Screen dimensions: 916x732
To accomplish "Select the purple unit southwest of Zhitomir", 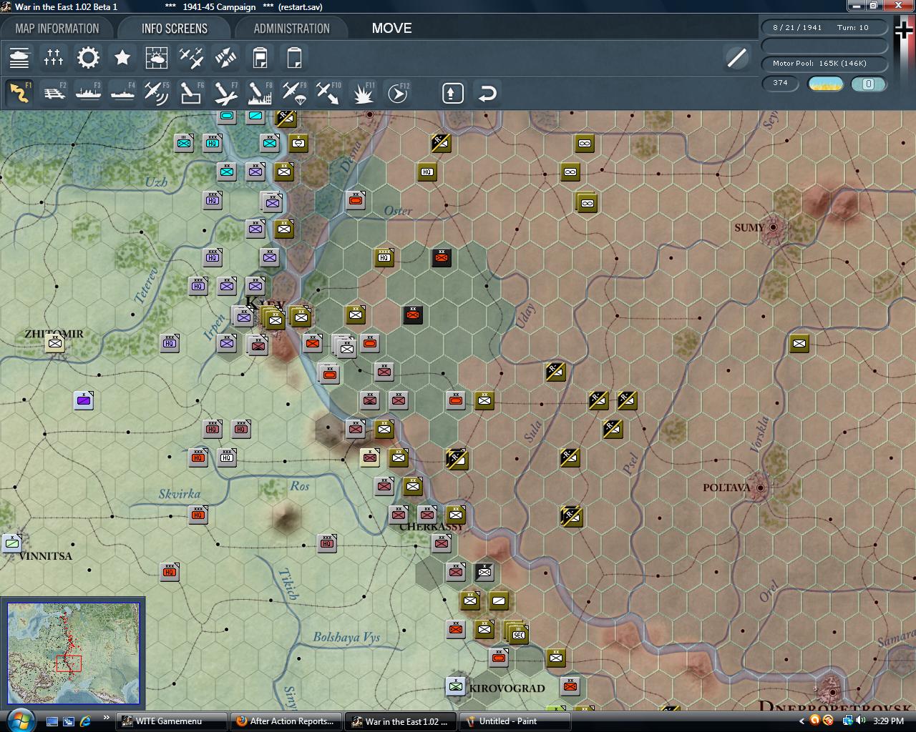I will tap(84, 400).
